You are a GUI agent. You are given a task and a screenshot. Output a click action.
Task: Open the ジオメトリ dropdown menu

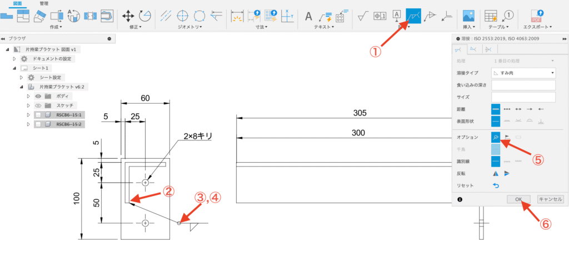tap(190, 27)
